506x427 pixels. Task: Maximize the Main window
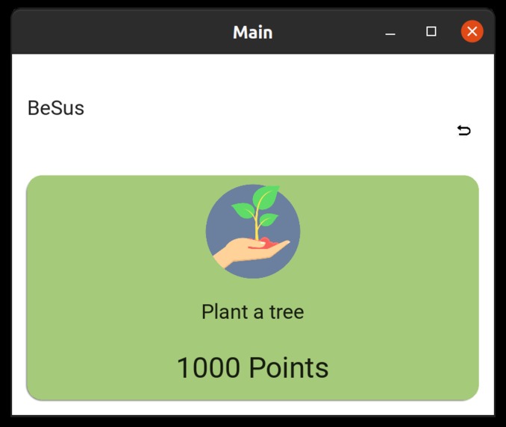click(x=431, y=31)
